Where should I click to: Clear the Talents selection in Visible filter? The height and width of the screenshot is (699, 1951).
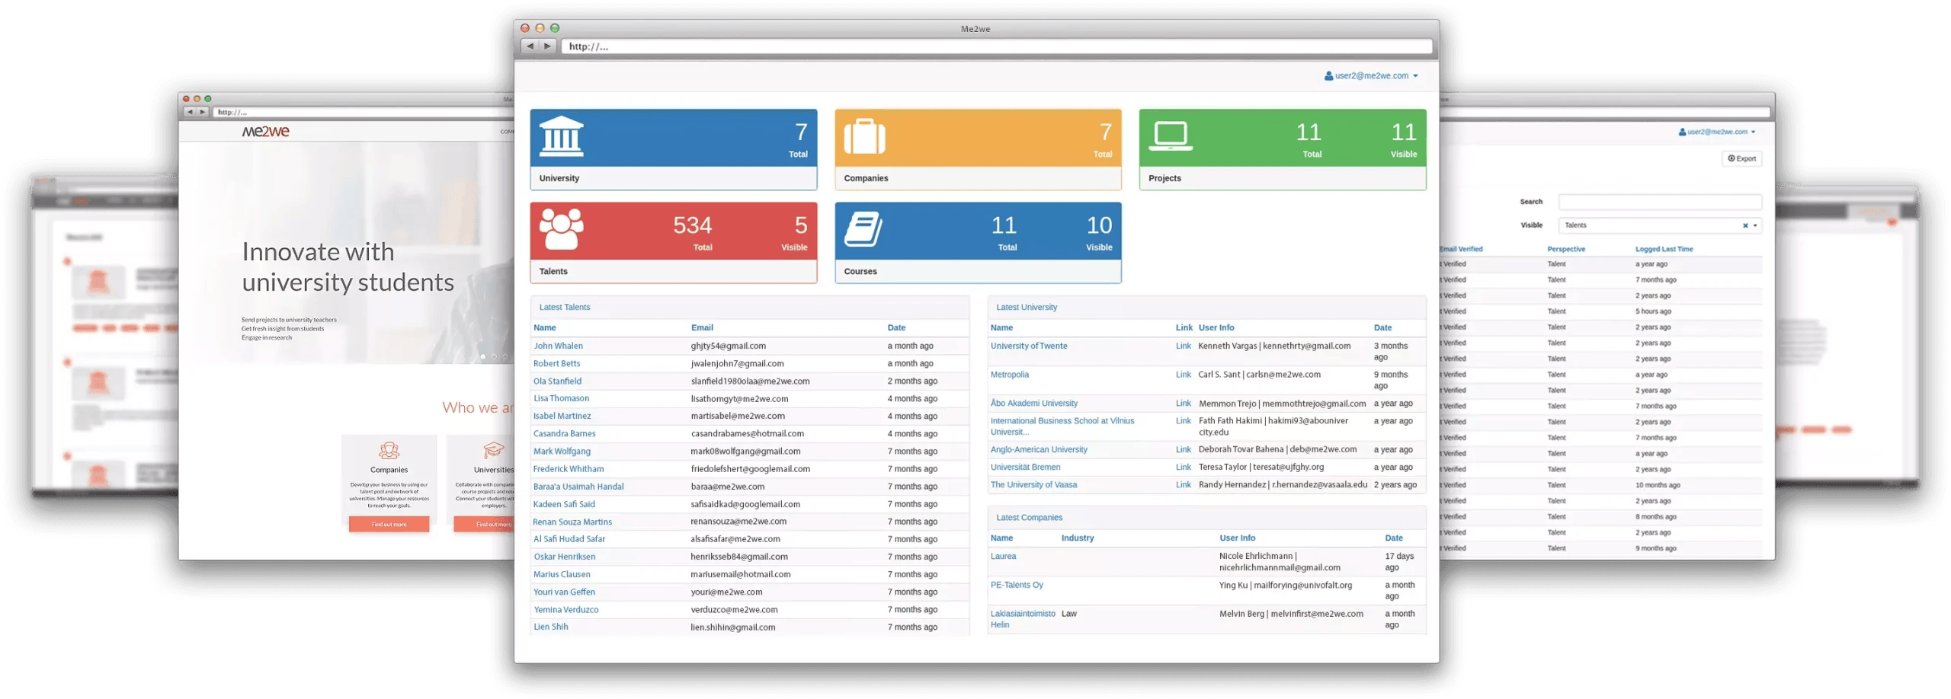(x=1744, y=225)
